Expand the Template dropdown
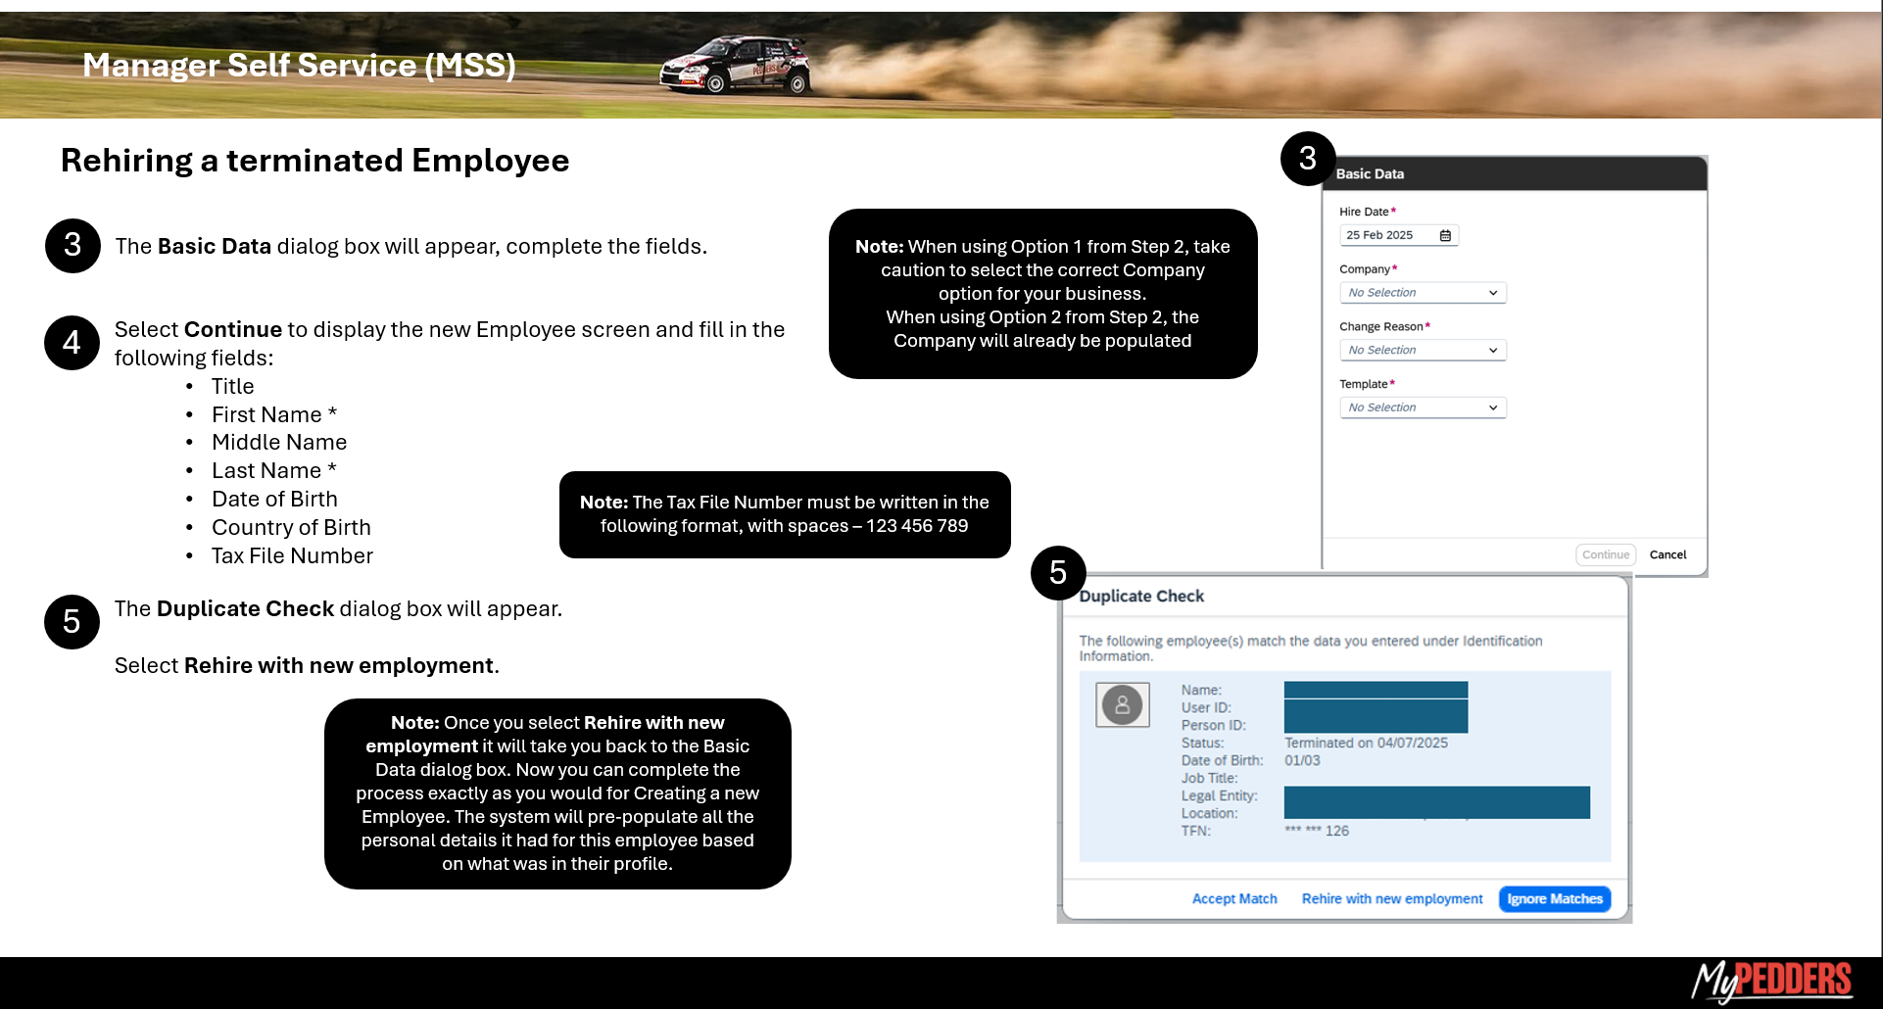The width and height of the screenshot is (1883, 1009). coord(1423,408)
